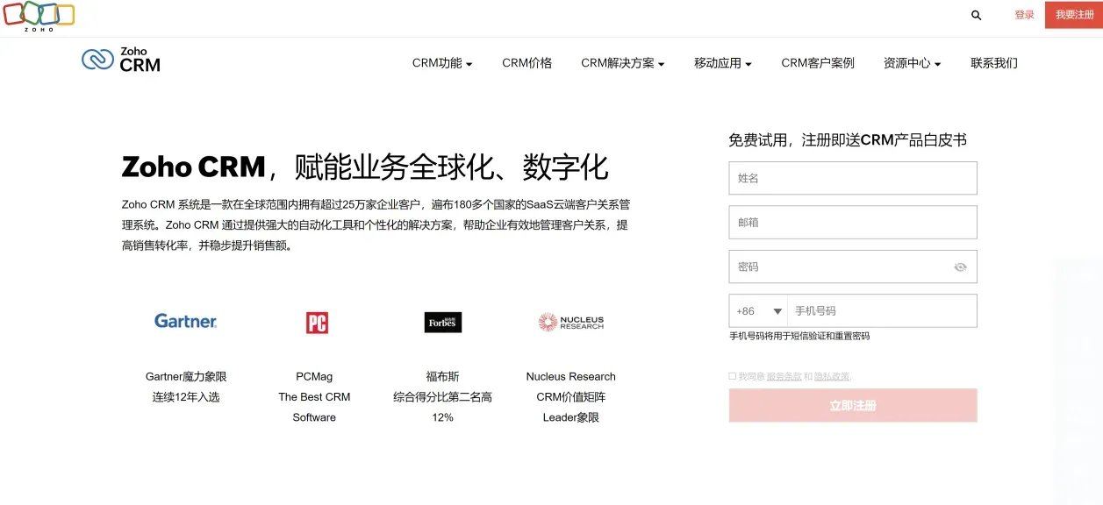Open the +86 country code dropdown
Screen dimensions: 1103x505
758,311
